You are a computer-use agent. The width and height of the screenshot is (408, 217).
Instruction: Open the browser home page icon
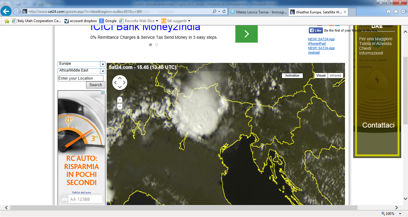tap(389, 12)
